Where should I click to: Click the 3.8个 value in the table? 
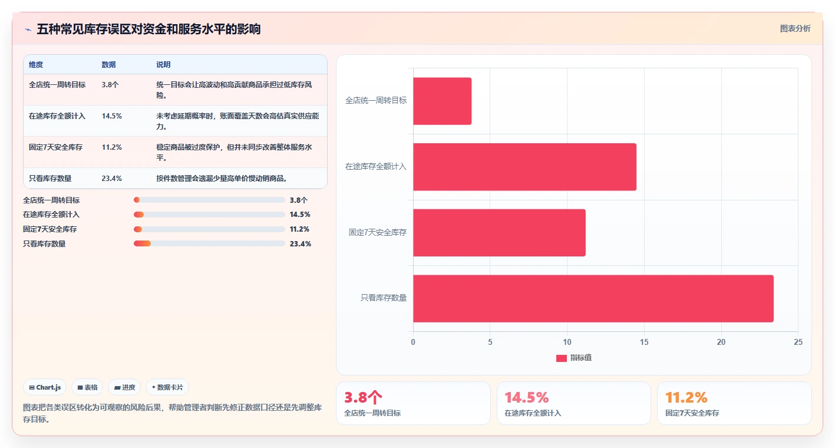click(110, 84)
